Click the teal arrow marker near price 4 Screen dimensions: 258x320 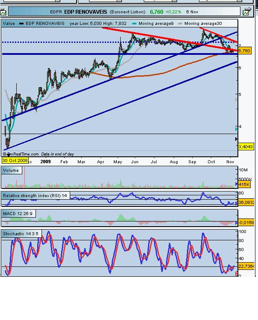click(237, 129)
